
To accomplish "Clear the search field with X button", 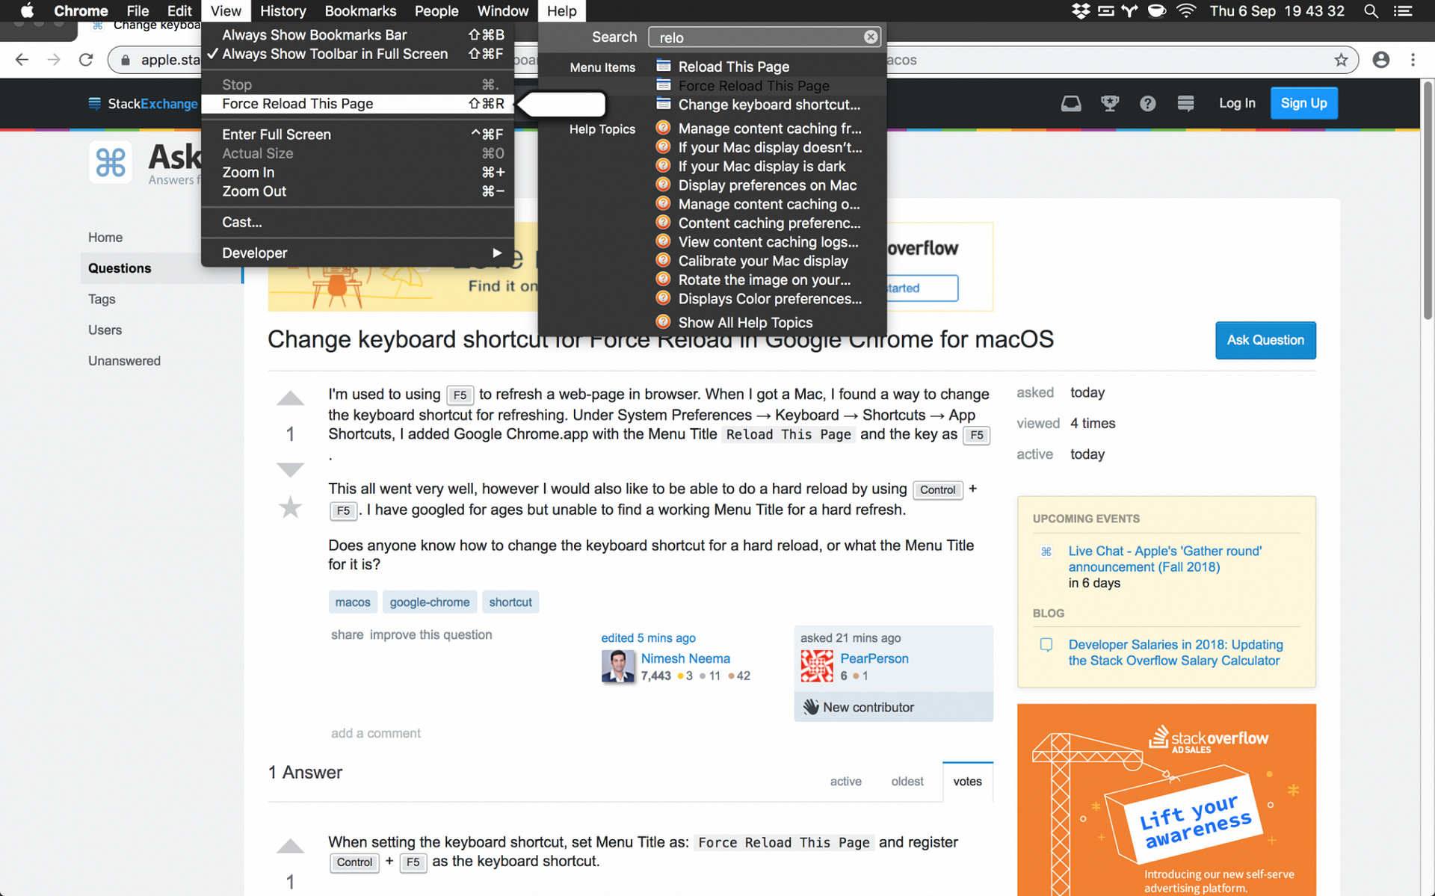I will (x=870, y=37).
